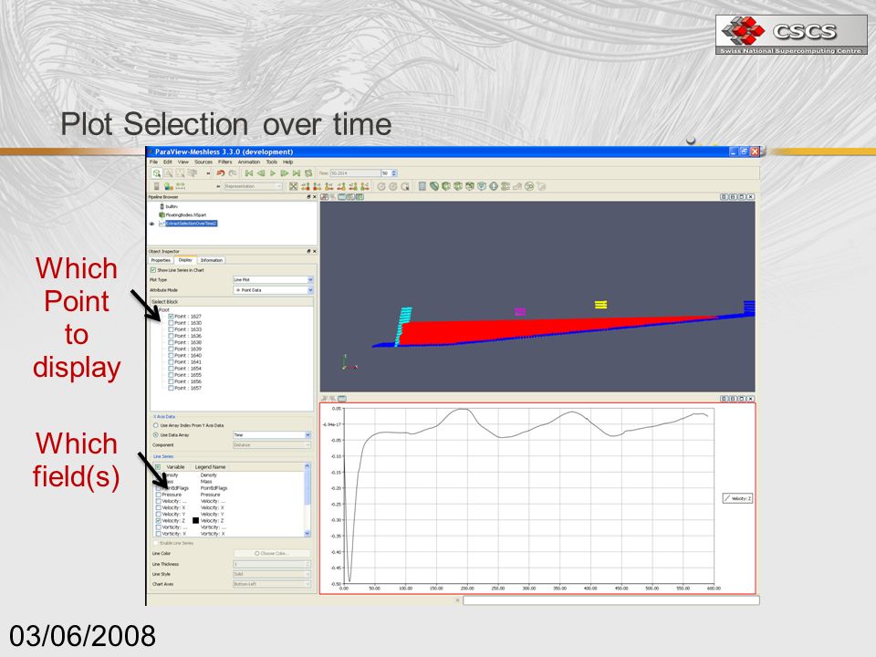The height and width of the screenshot is (657, 876).
Task: Check Point : 1630 checkbox
Action: 171,323
